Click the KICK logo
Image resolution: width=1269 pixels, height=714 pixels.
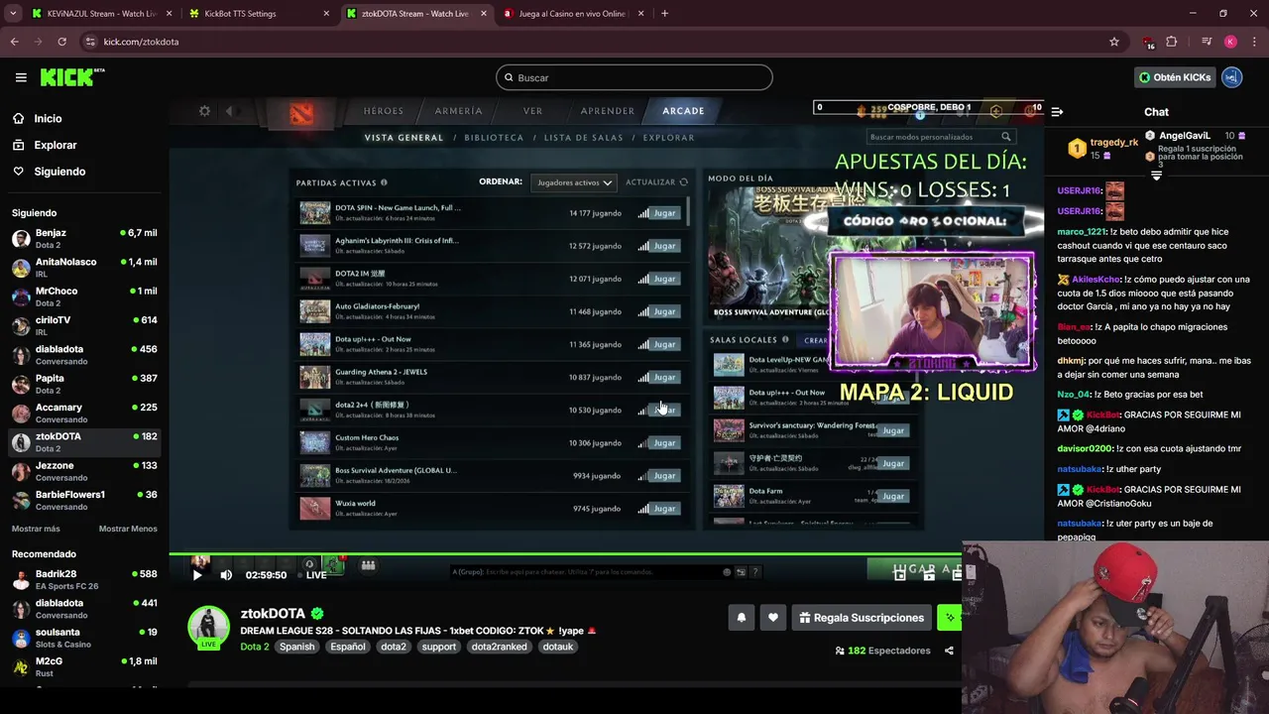tap(71, 77)
